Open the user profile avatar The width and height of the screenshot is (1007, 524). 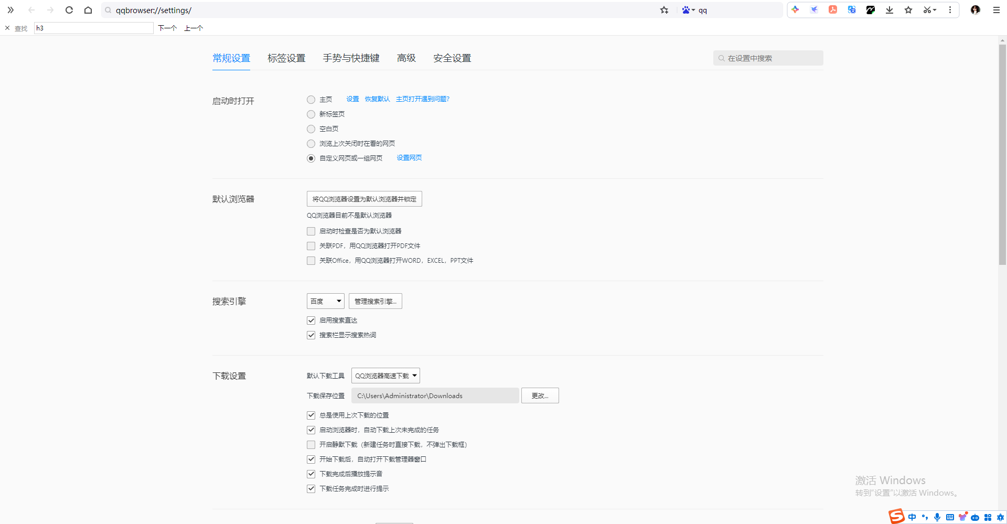point(976,9)
